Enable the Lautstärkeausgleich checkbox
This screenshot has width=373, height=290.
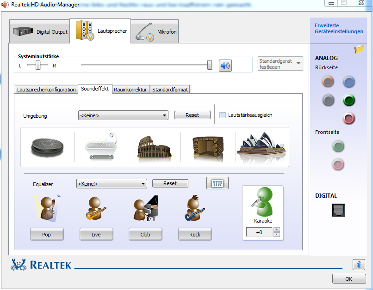[223, 115]
